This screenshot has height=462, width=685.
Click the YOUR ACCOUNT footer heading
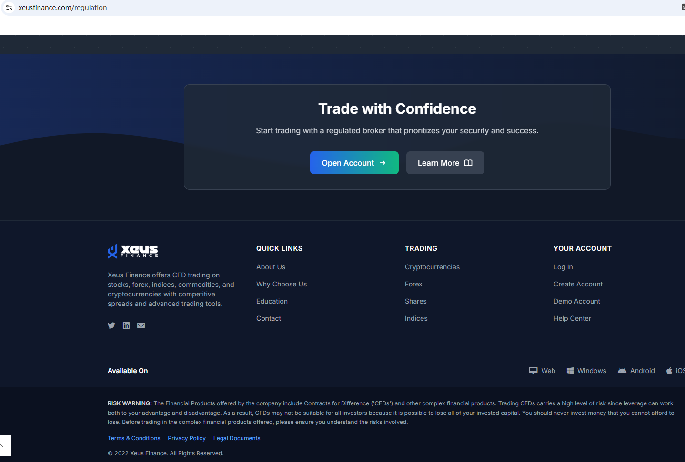pos(583,248)
